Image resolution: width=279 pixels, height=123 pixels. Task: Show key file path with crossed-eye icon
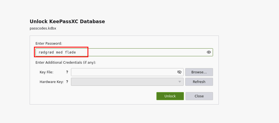(x=179, y=72)
